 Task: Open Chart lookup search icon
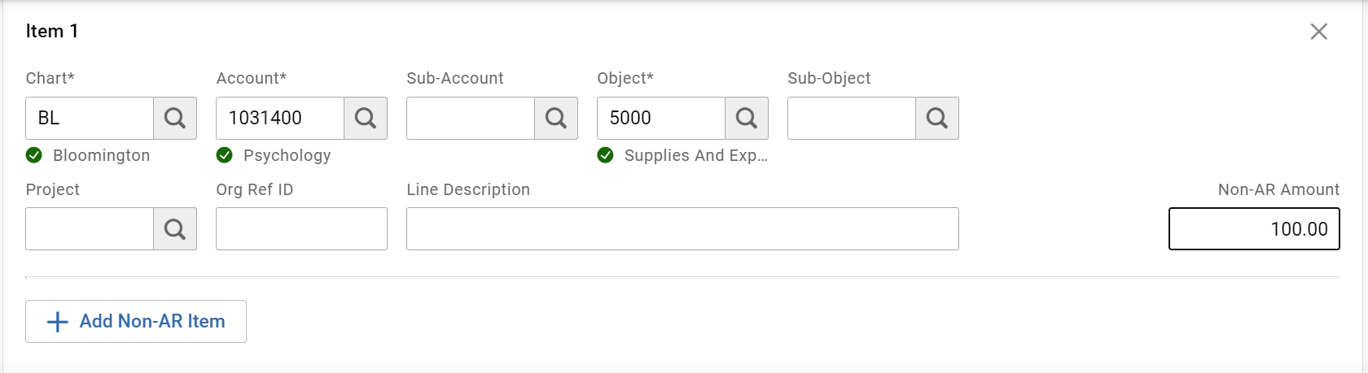pos(175,118)
